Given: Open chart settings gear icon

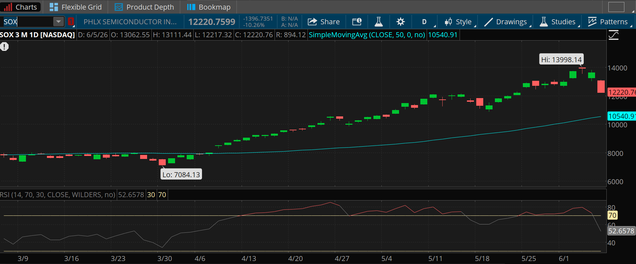Looking at the screenshot, I should pyautogui.click(x=401, y=22).
